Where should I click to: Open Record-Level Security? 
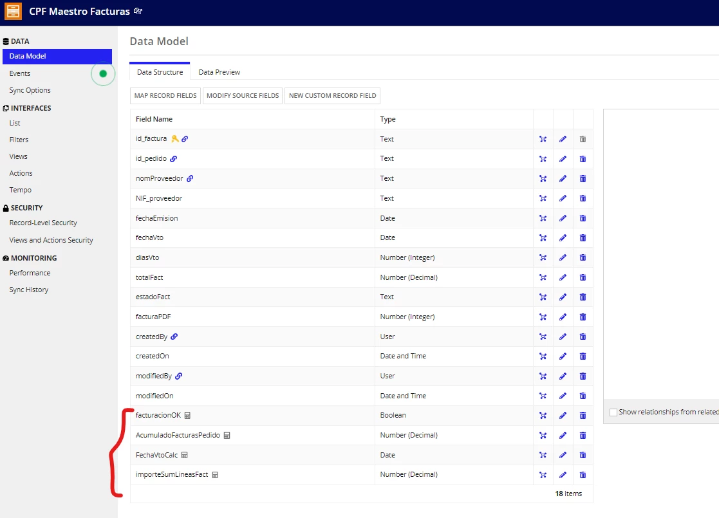(43, 223)
